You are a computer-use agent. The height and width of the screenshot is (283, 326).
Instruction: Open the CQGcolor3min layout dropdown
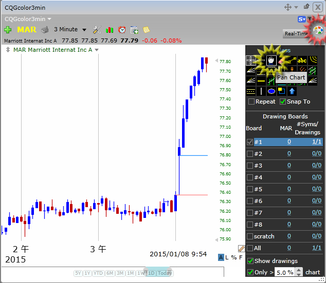49,19
